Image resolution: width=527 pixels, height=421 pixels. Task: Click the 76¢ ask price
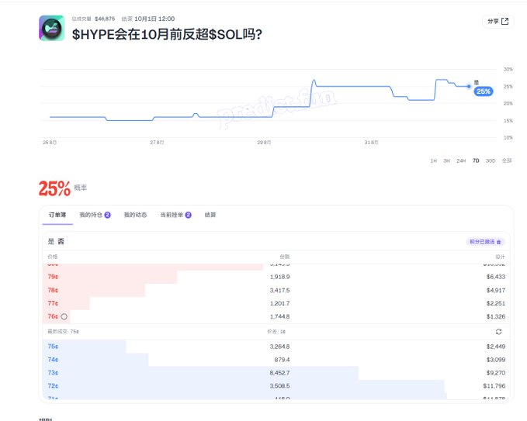click(53, 316)
